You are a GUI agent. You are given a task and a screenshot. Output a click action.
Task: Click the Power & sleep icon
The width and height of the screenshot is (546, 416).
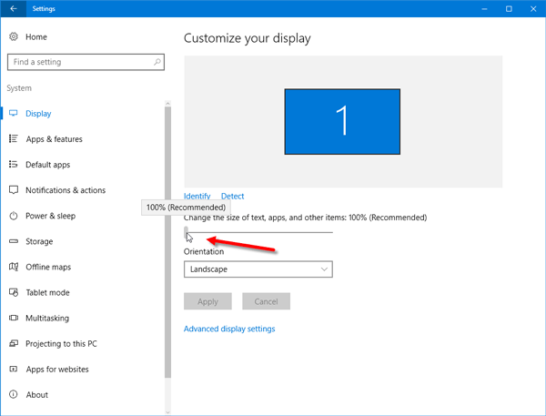[x=14, y=216]
